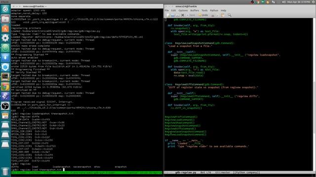Open the Emacs Options menu
Viewport: 316px width, 177px height.
point(183,10)
